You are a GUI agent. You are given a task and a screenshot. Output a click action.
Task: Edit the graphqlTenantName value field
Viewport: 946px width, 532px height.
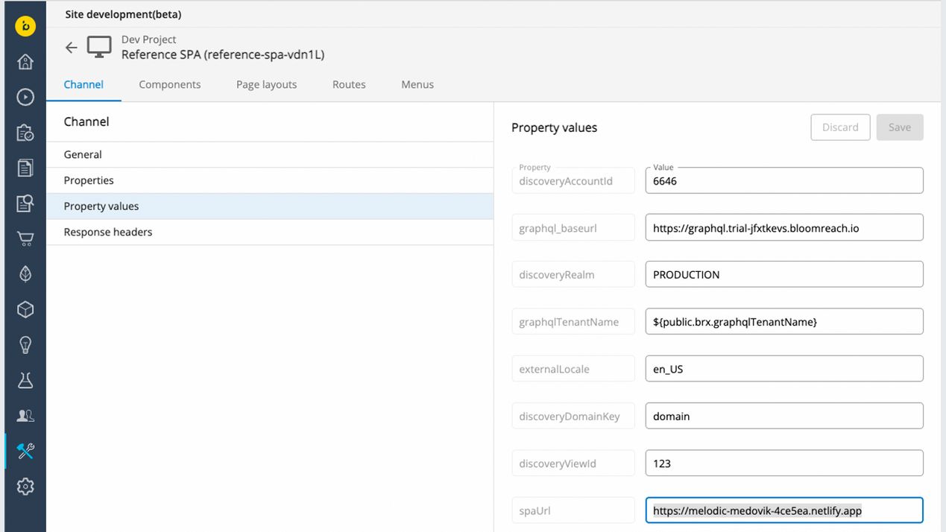pos(784,322)
